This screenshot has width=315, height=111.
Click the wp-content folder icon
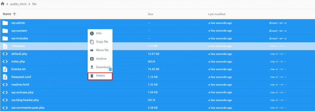pos(5,31)
